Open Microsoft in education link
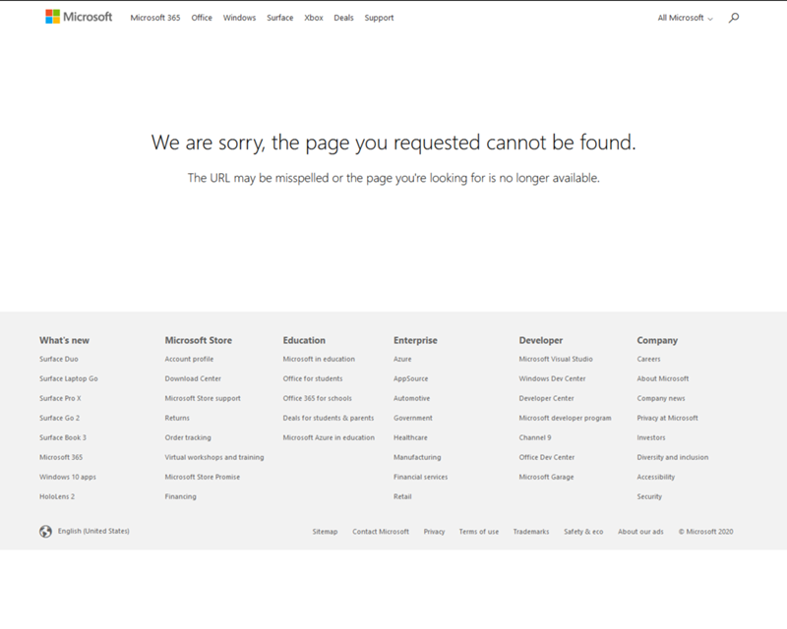Viewport: 787px width, 629px height. point(319,359)
